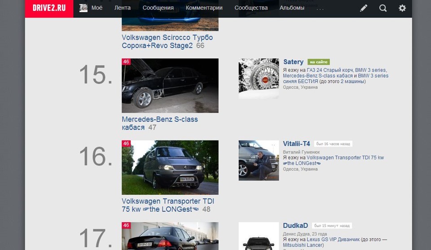Image resolution: width=431 pixels, height=250 pixels.
Task: Open DudkaD avatar image
Action: tap(259, 236)
